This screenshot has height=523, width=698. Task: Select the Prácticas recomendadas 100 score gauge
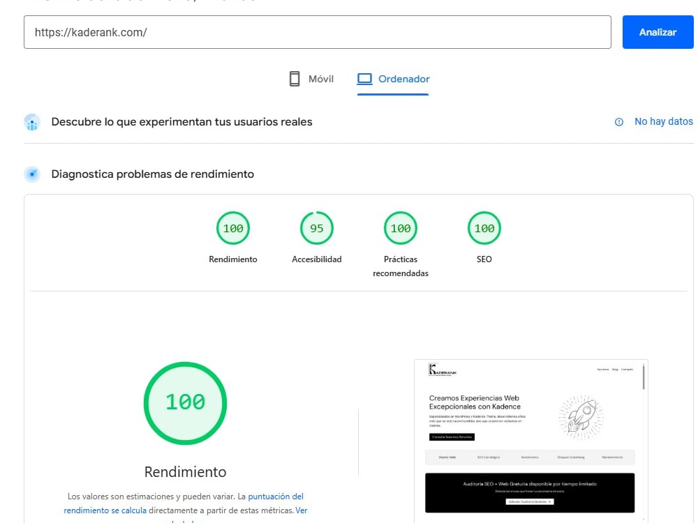(400, 228)
